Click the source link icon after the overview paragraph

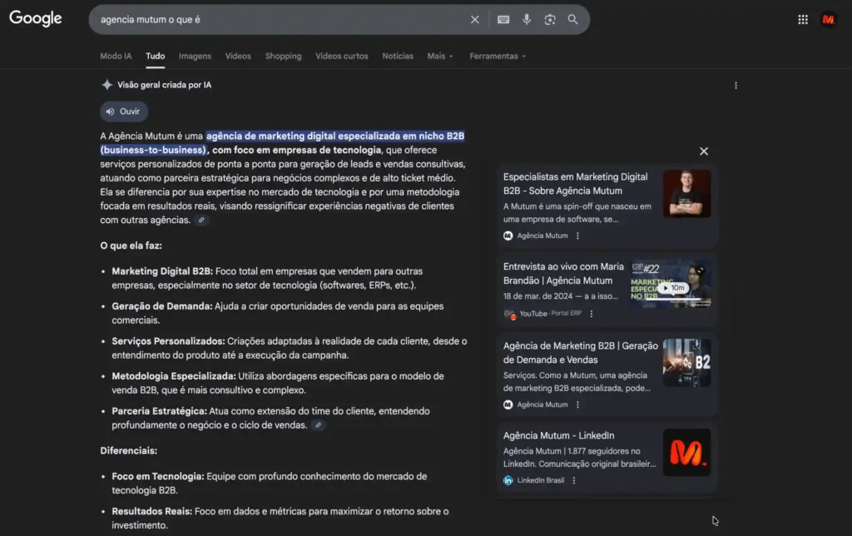coord(201,220)
